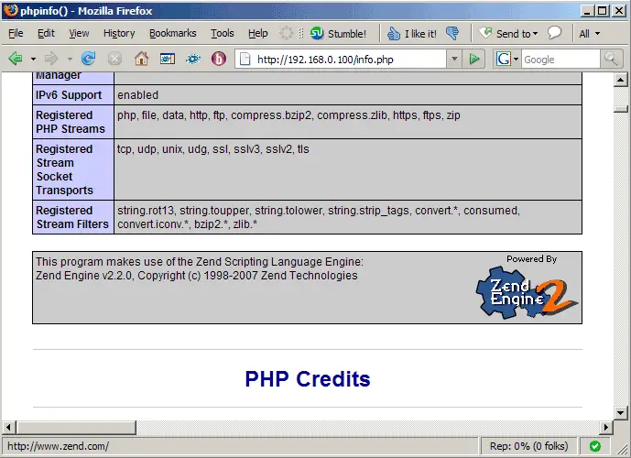
Task: Click the Registered Stream Filters label
Action: (x=72, y=217)
